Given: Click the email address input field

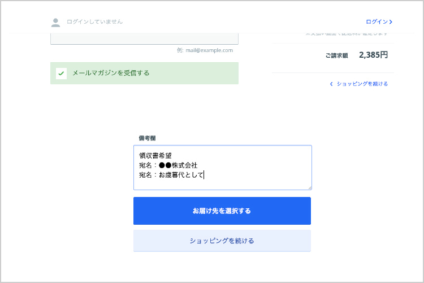Looking at the screenshot, I should 144,38.
